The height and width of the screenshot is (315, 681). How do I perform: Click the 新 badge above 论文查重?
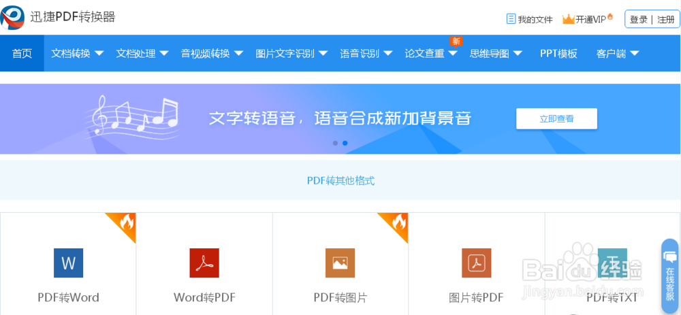pyautogui.click(x=456, y=42)
